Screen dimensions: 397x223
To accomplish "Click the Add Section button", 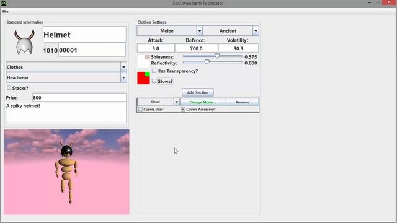I will [198, 92].
